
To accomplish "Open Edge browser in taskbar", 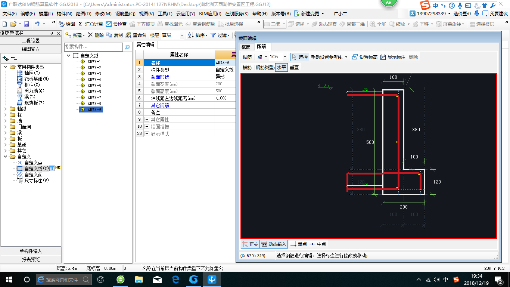I will tap(175, 280).
